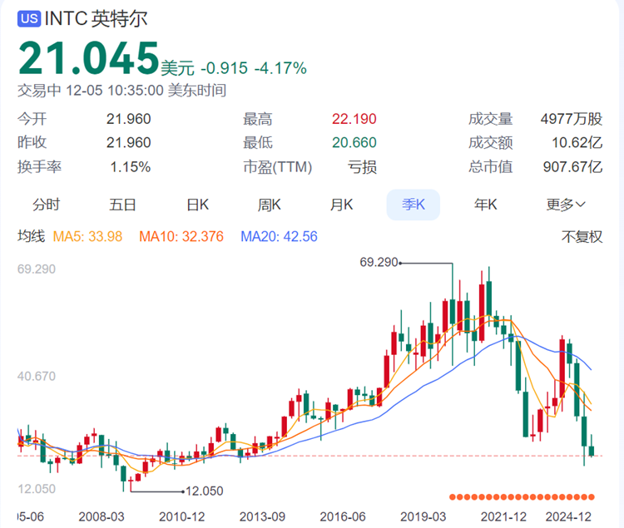
Task: Click the 均线 moving average label
Action: pyautogui.click(x=31, y=236)
